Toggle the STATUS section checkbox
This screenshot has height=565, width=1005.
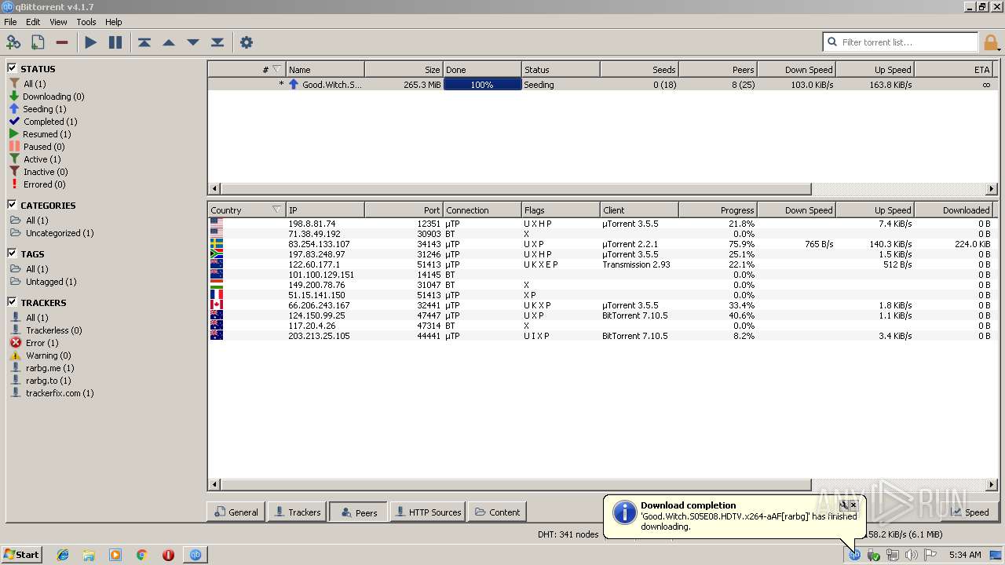pyautogui.click(x=12, y=68)
